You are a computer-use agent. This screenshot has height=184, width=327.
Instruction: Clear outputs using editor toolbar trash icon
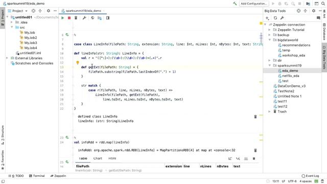(x=76, y=18)
